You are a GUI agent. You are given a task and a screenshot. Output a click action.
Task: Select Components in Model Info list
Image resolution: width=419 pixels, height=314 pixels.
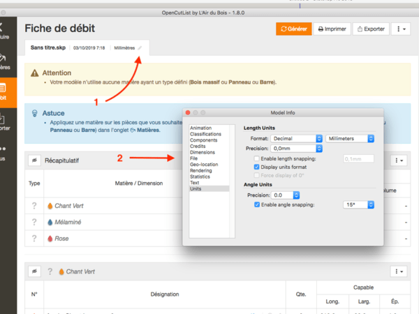click(x=203, y=140)
